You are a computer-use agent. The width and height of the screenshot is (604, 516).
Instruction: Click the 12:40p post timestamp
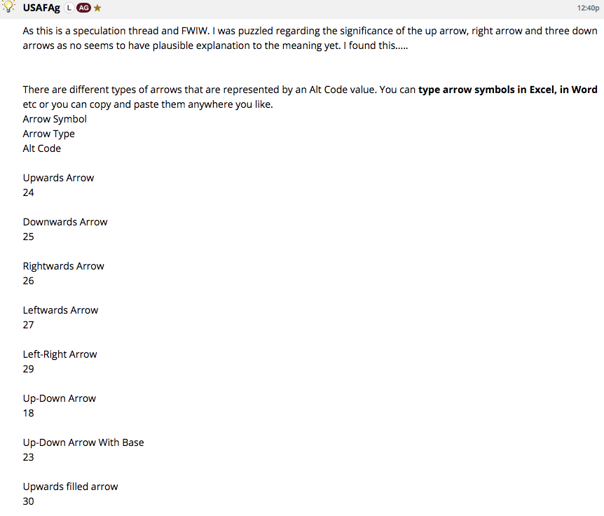point(588,8)
